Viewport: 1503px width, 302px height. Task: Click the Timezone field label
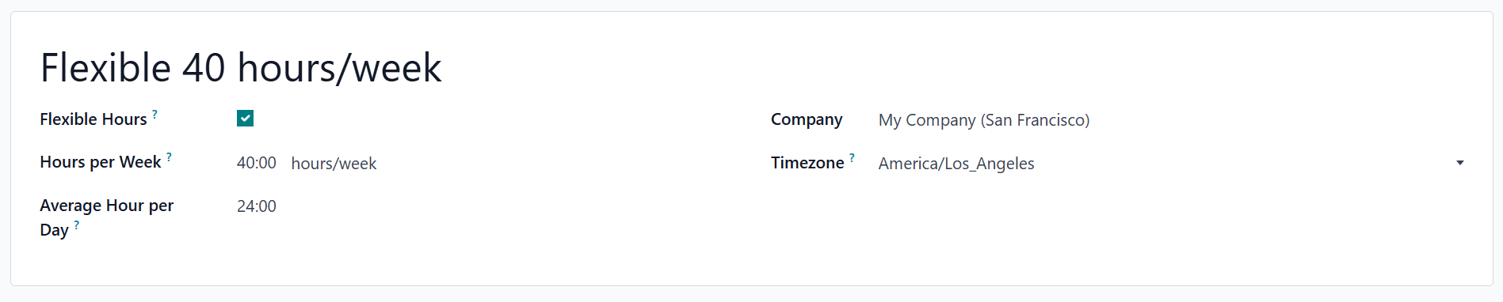point(807,163)
